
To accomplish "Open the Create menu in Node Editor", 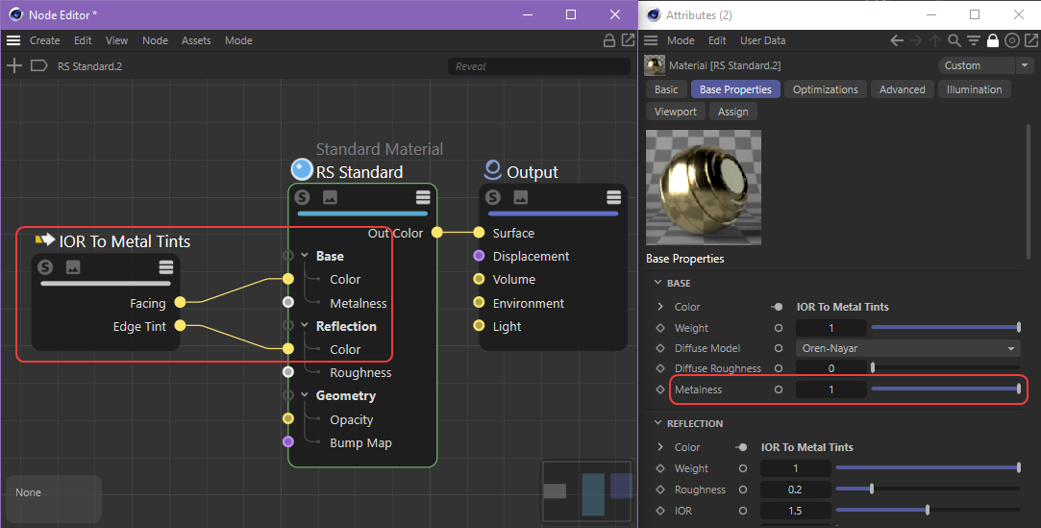I will pyautogui.click(x=44, y=40).
